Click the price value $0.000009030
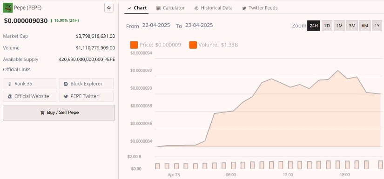Viewport: 384px width, 179px height. pyautogui.click(x=26, y=21)
